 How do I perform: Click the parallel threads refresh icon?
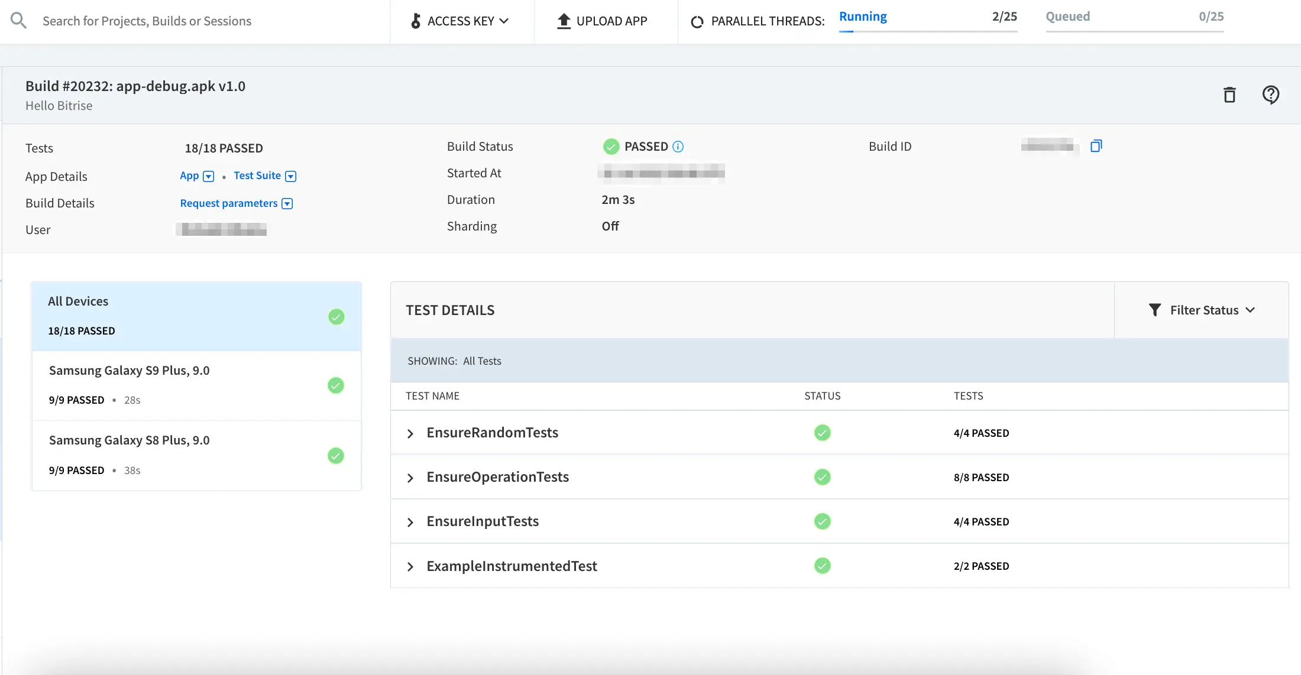pos(697,22)
